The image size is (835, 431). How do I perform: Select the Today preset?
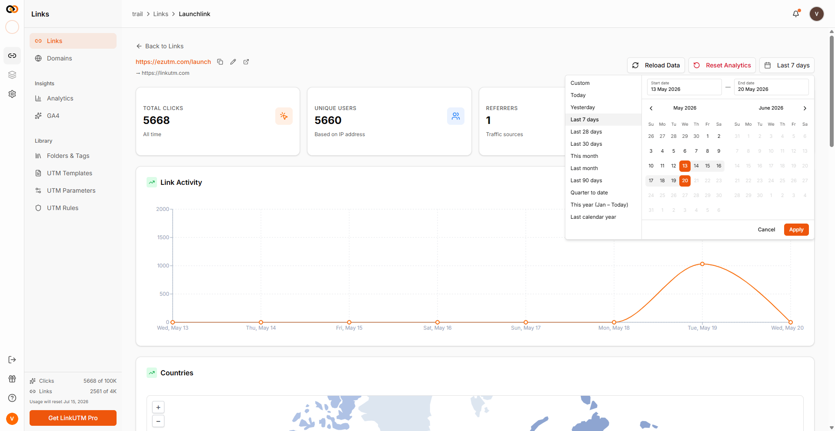point(603,95)
